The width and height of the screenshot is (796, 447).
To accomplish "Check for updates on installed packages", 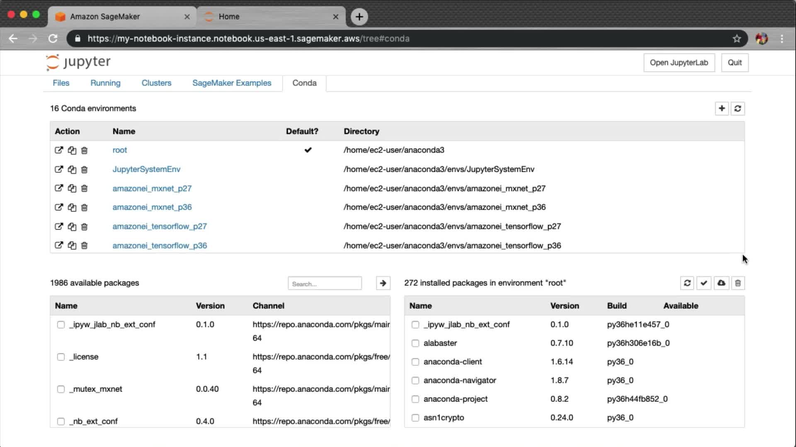I will point(687,283).
